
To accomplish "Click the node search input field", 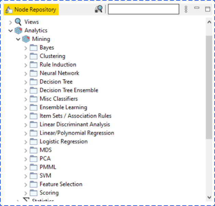I will pyautogui.click(x=143, y=9).
